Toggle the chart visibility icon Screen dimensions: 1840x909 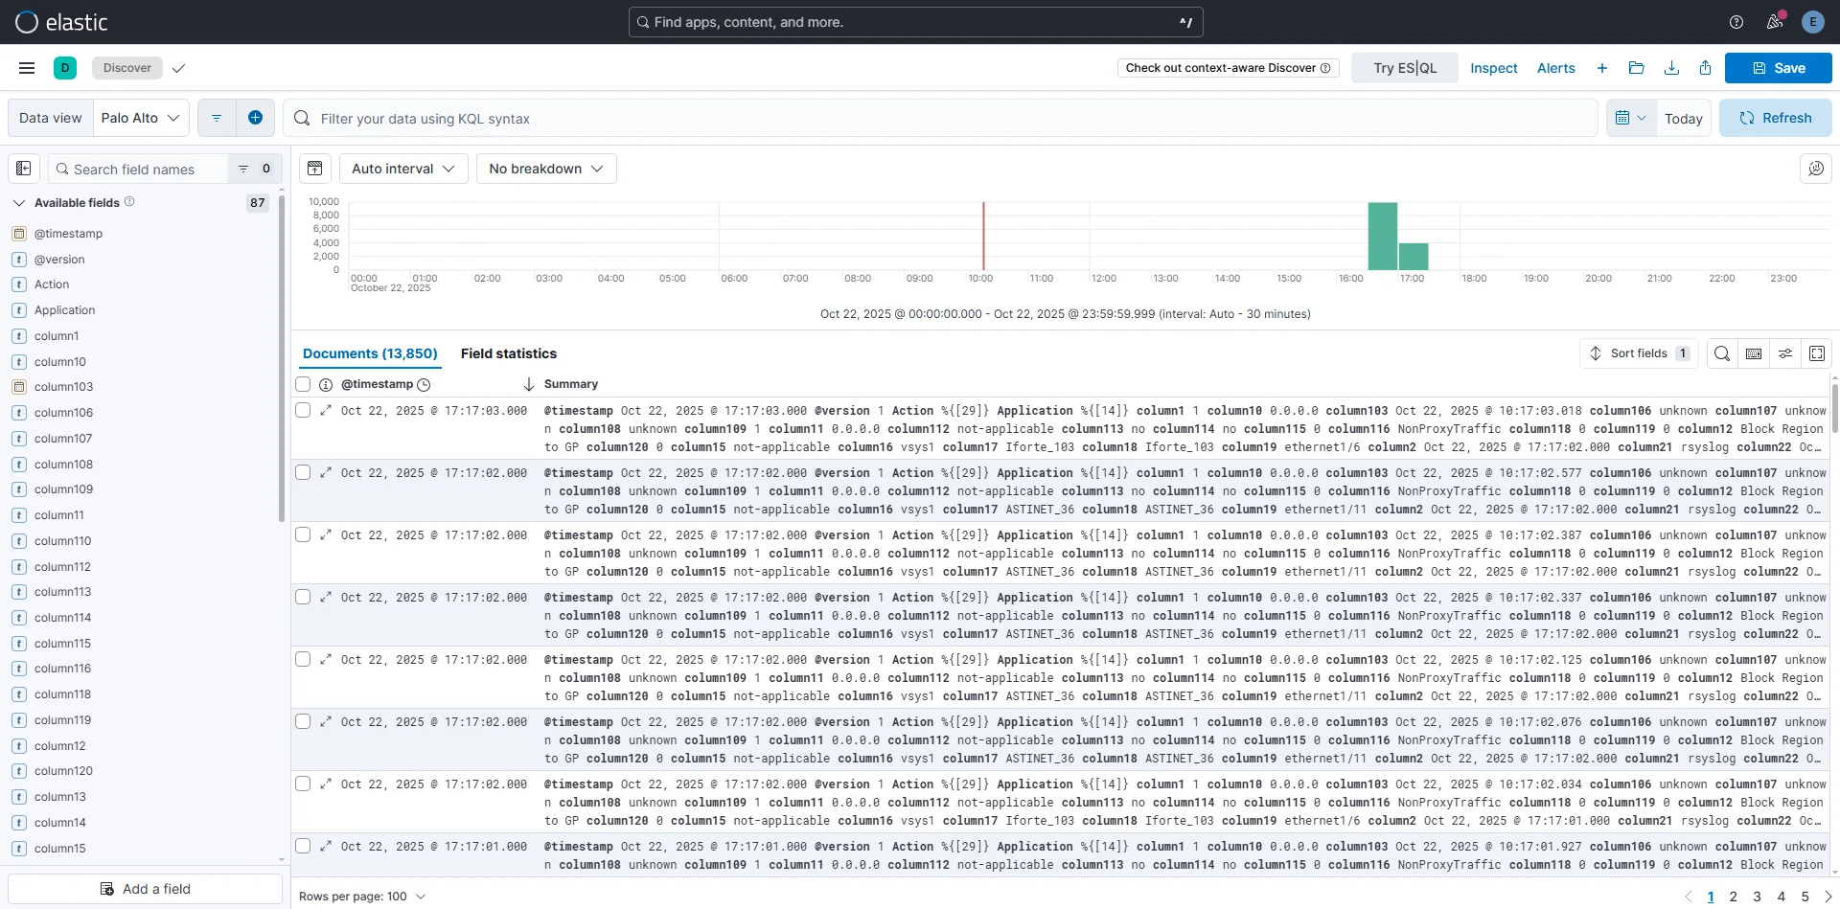point(314,169)
